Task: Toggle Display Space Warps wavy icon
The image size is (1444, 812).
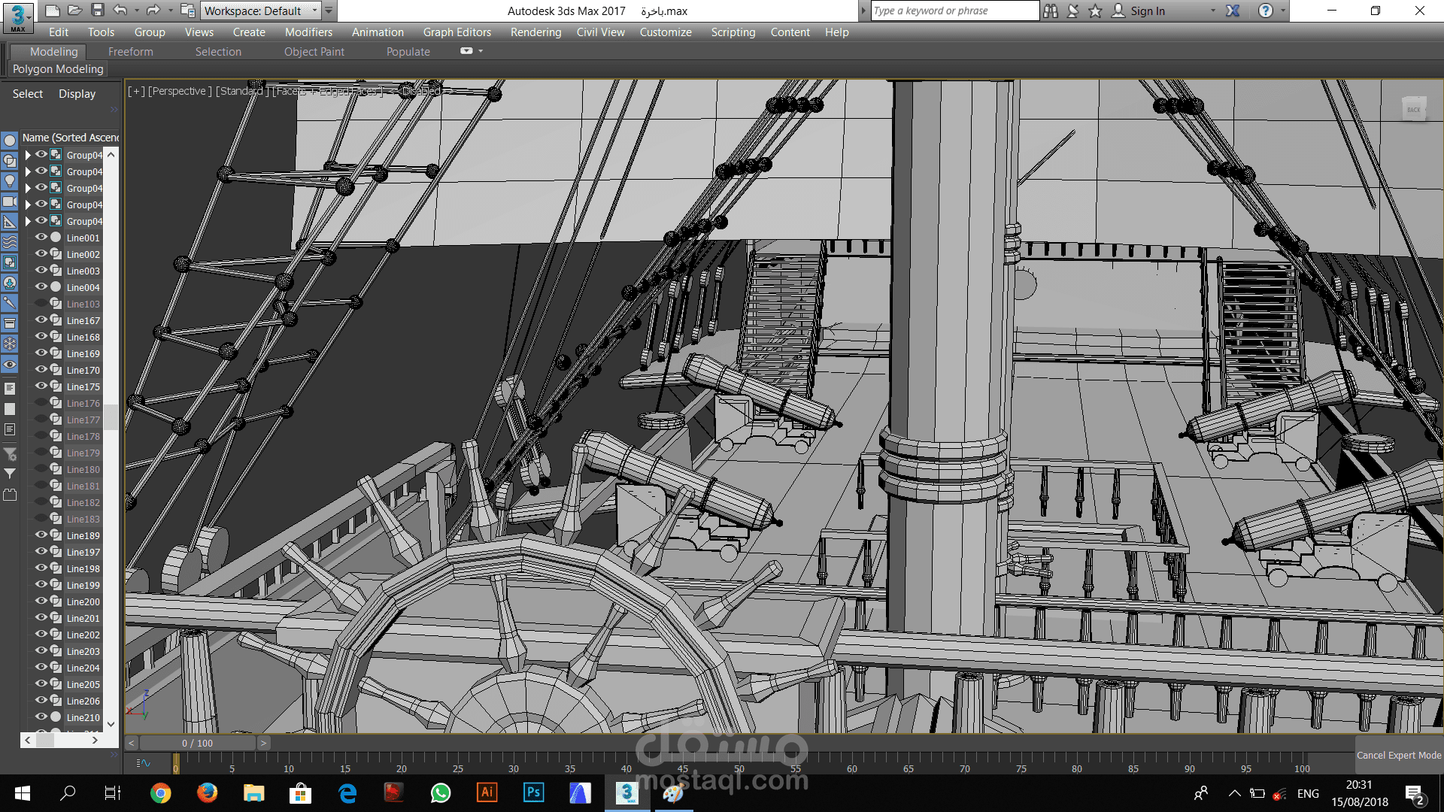Action: coord(10,242)
